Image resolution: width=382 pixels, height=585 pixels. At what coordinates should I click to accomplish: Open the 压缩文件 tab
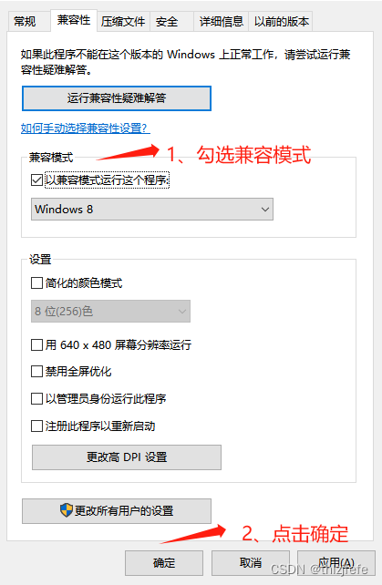point(123,22)
